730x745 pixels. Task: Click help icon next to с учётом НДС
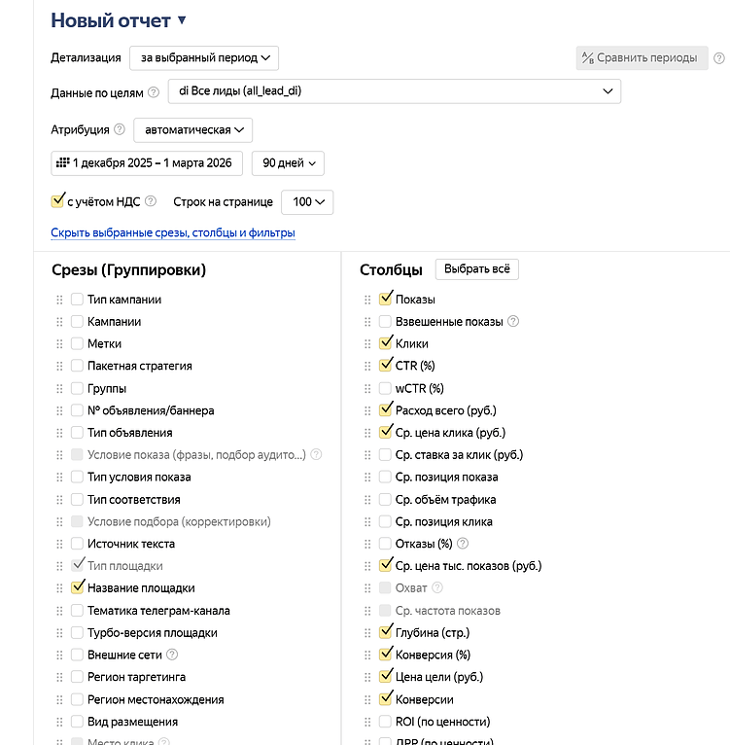pos(151,201)
